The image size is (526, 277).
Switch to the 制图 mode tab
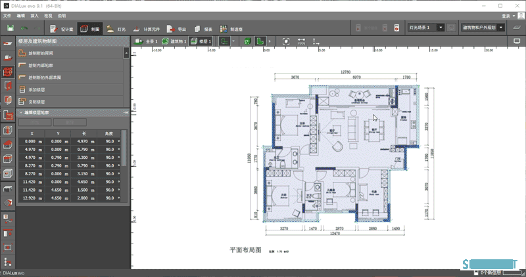pos(89,29)
